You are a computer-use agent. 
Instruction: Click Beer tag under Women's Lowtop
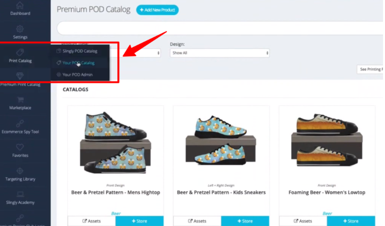(327, 214)
